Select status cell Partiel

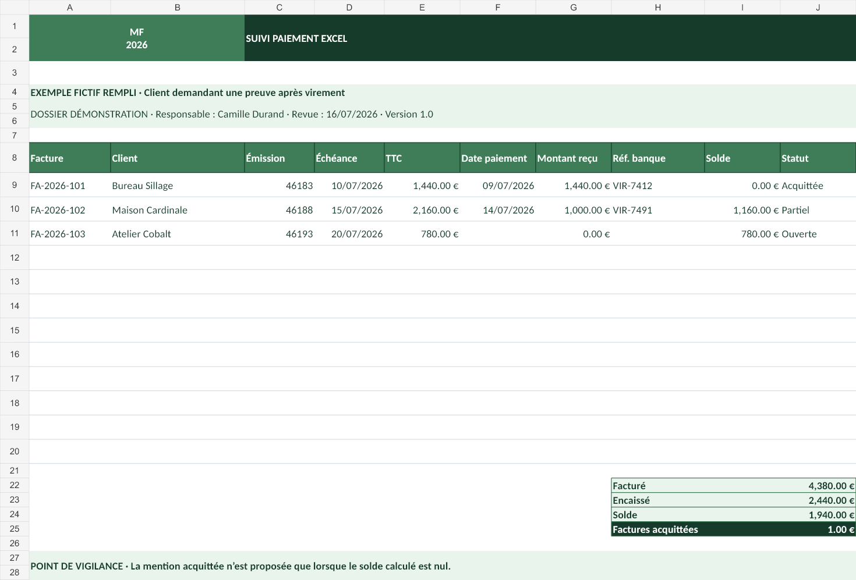click(x=818, y=209)
